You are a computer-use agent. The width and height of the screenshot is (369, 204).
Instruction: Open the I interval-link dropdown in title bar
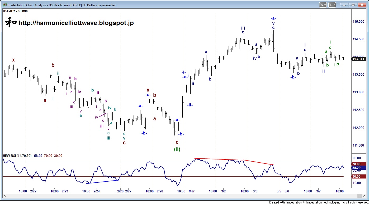[x=332, y=5]
